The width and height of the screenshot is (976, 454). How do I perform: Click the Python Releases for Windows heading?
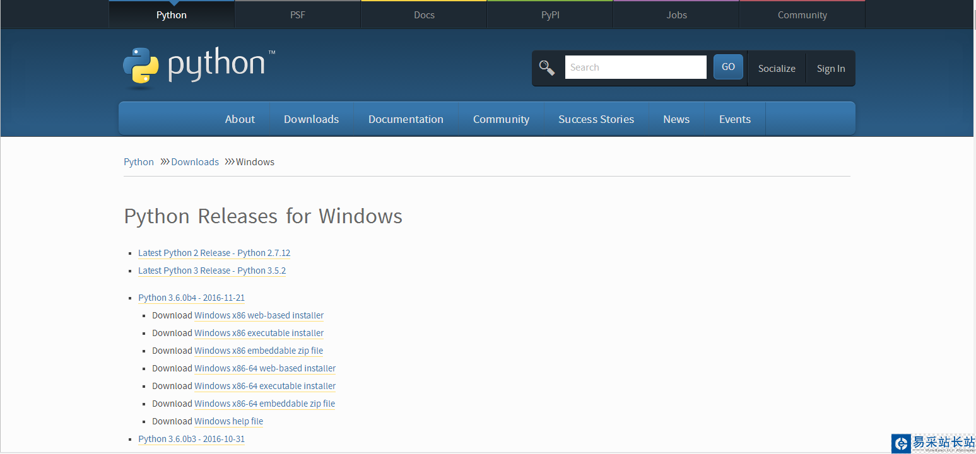click(x=263, y=216)
